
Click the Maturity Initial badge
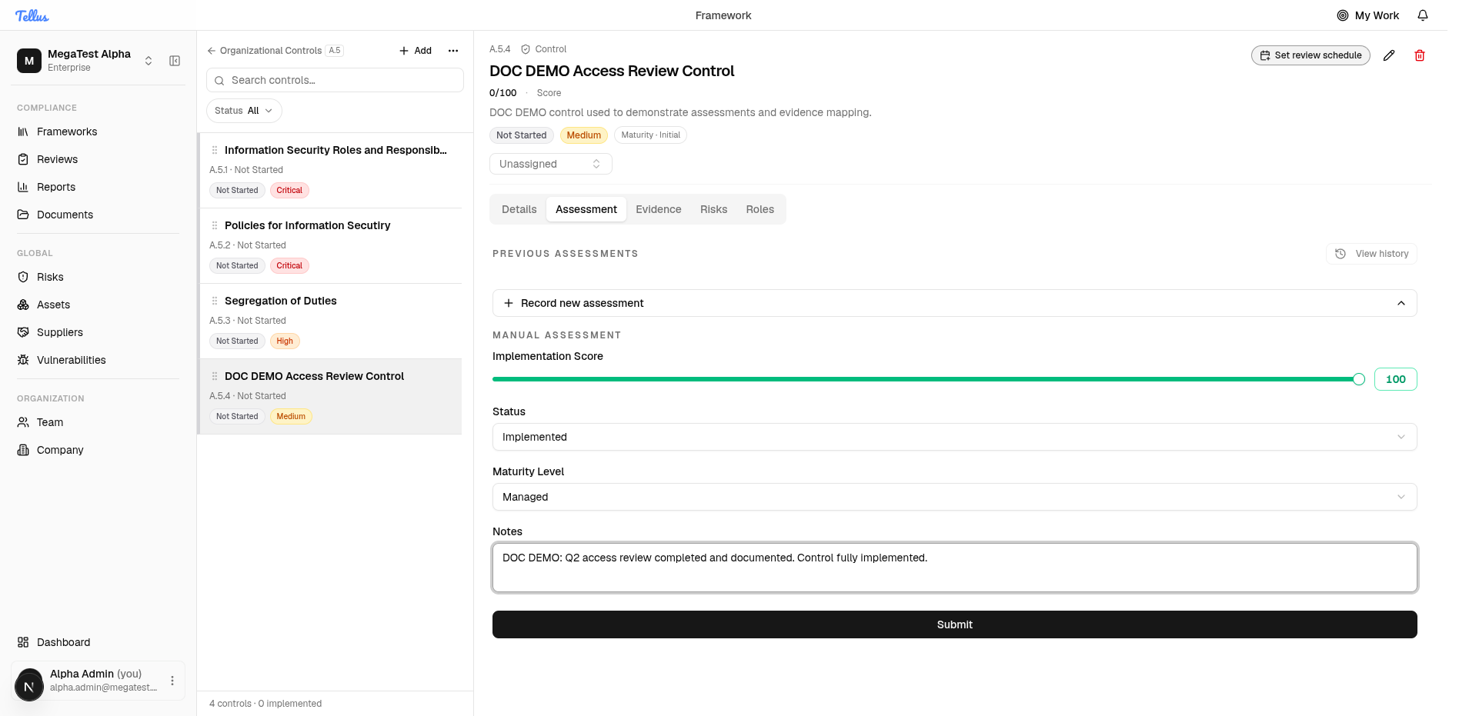click(650, 135)
